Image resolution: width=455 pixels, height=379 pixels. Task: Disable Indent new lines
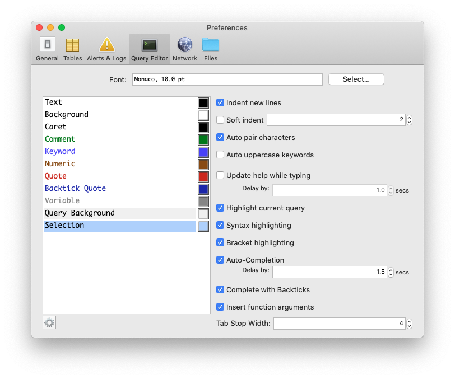point(220,102)
